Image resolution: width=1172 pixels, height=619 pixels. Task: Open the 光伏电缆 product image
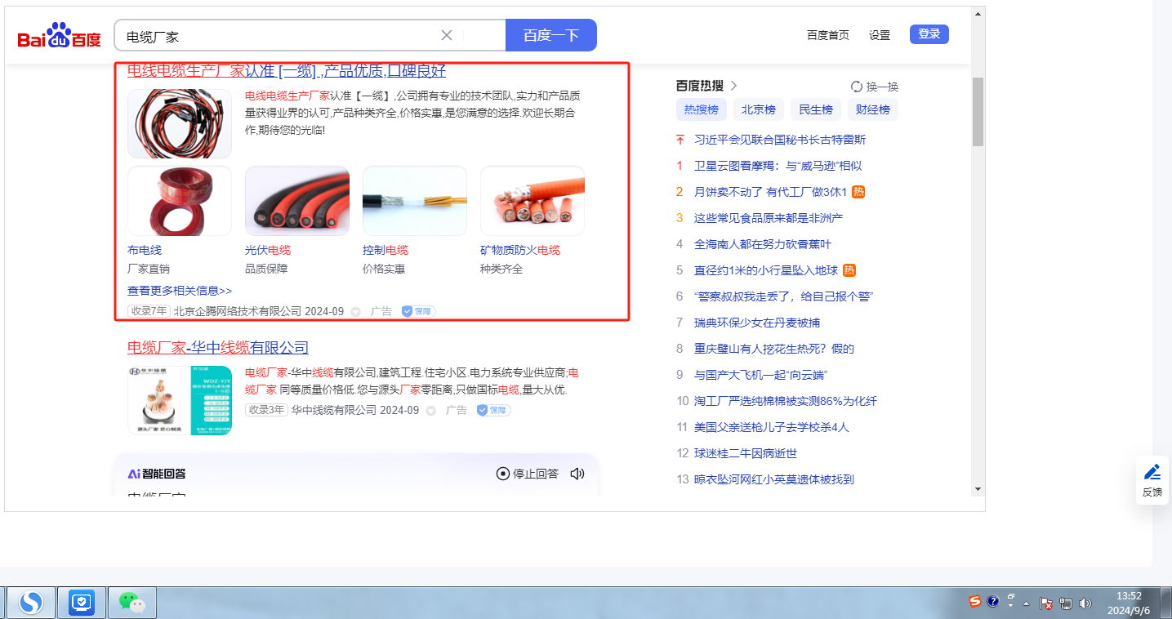click(297, 201)
